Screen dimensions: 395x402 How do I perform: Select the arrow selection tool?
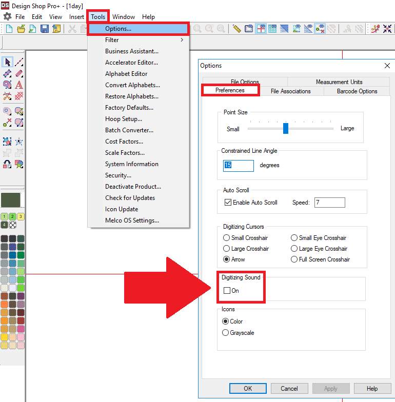click(x=7, y=62)
